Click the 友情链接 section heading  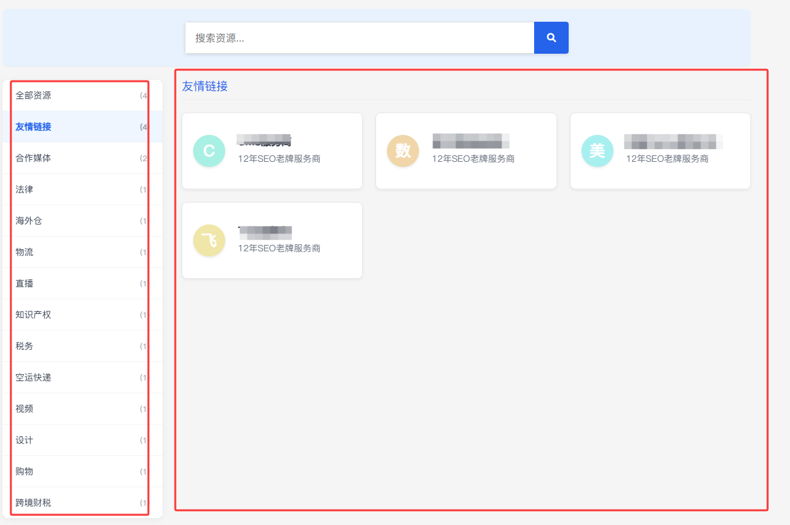click(x=205, y=86)
